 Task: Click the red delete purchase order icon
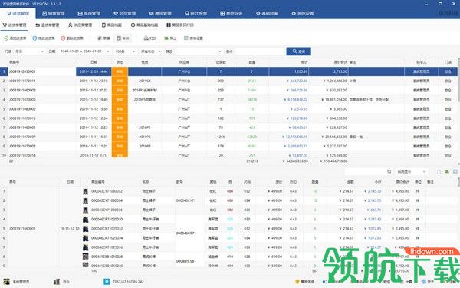pyautogui.click(x=63, y=38)
